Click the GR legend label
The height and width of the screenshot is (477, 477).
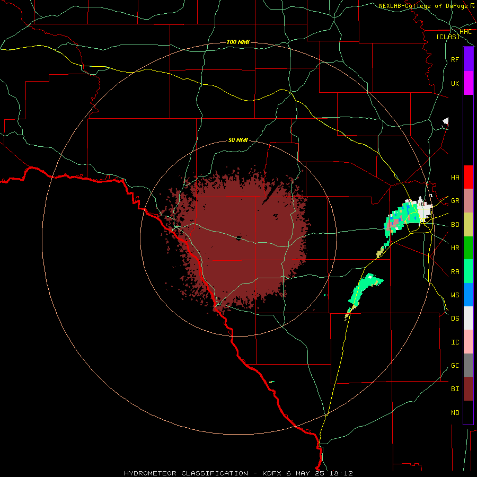pyautogui.click(x=455, y=201)
